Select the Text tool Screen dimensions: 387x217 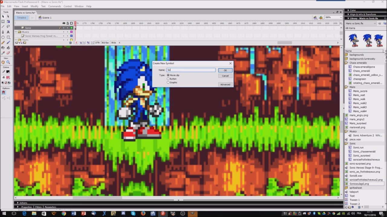pyautogui.click(x=8, y=32)
